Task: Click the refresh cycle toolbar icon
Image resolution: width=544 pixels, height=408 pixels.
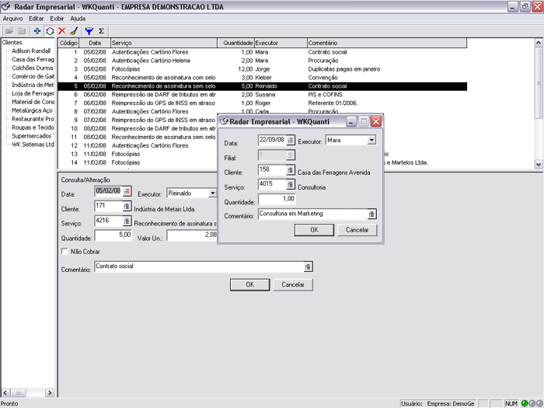Action: [x=50, y=30]
